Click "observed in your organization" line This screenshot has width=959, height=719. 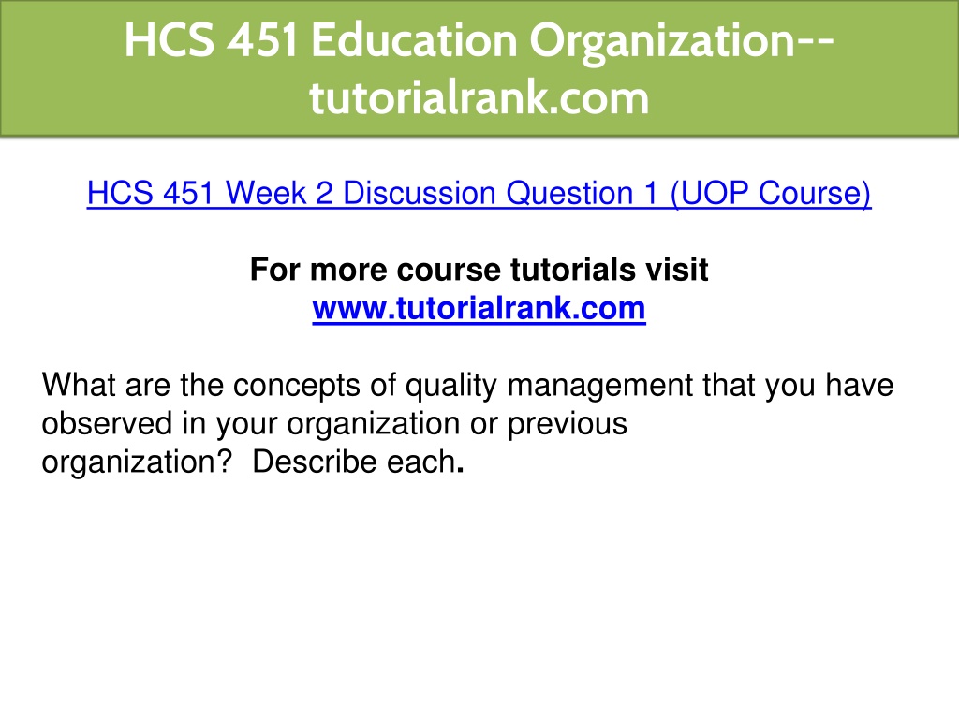251,424
